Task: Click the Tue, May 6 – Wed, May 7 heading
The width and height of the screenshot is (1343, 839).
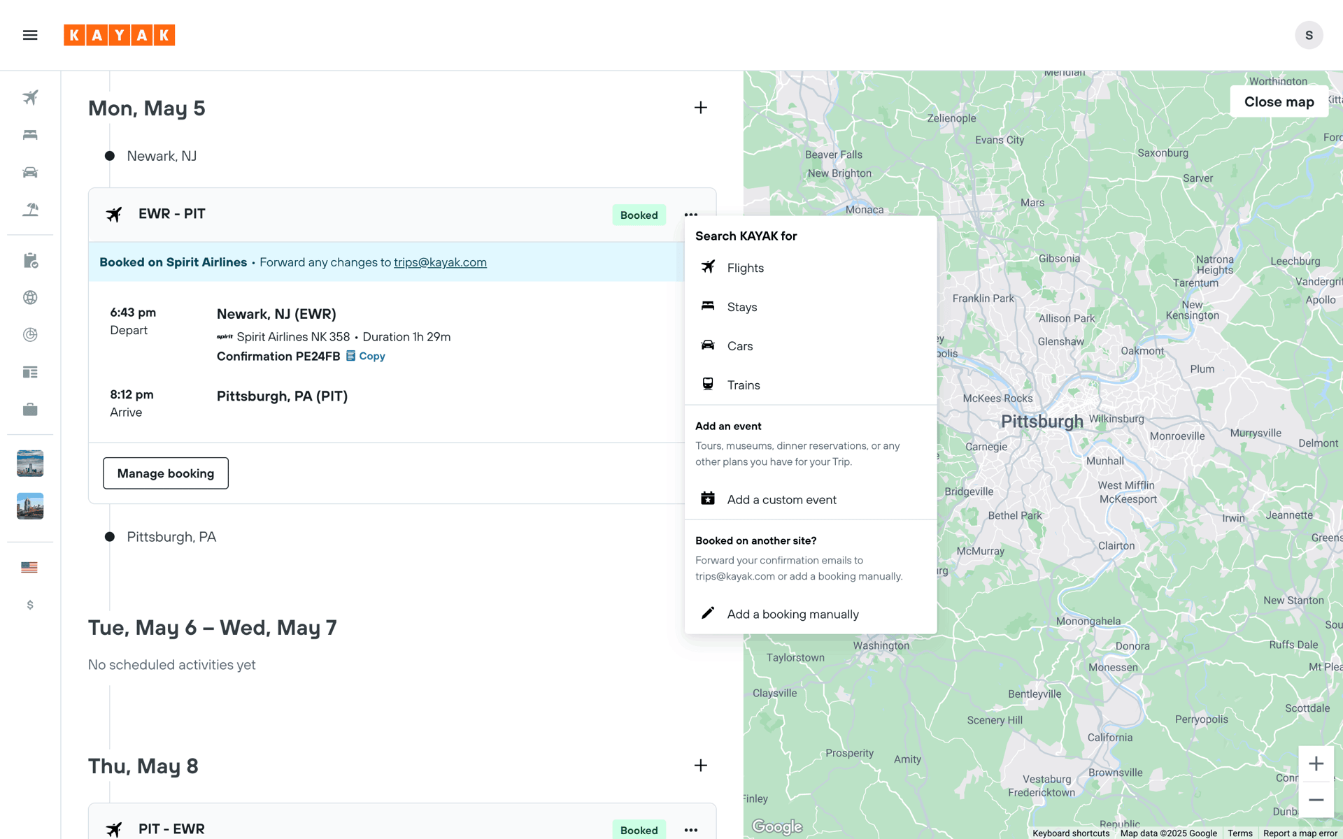Action: coord(212,628)
